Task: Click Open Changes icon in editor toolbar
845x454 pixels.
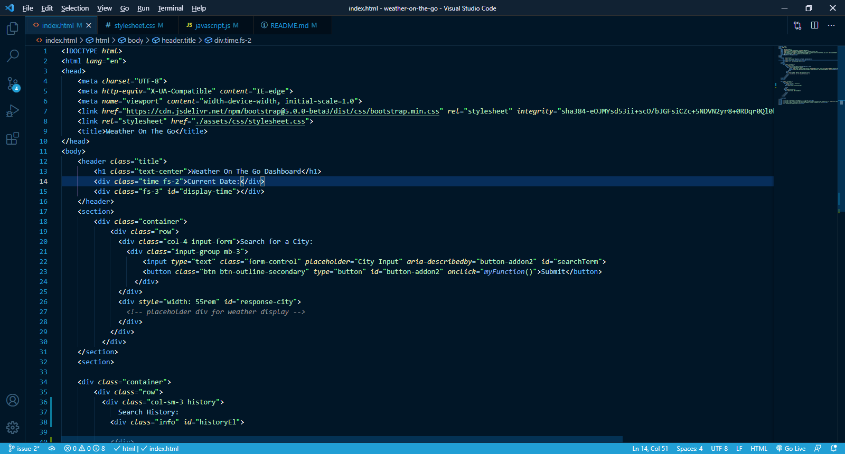Action: (797, 25)
